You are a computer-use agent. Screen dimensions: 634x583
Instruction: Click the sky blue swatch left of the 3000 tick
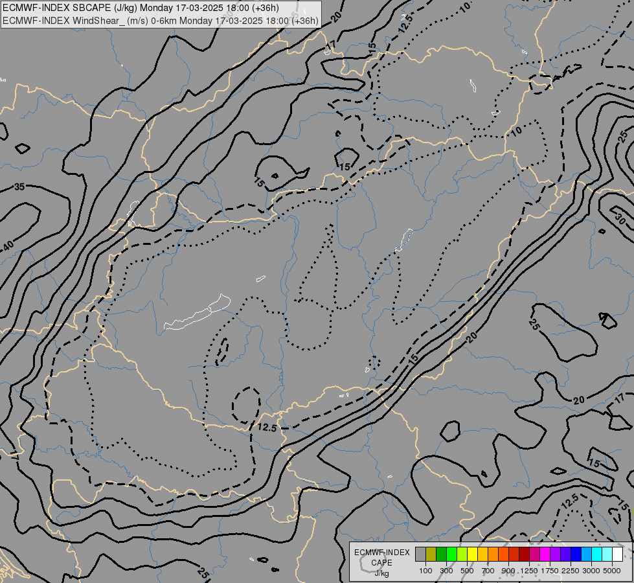pyautogui.click(x=586, y=554)
